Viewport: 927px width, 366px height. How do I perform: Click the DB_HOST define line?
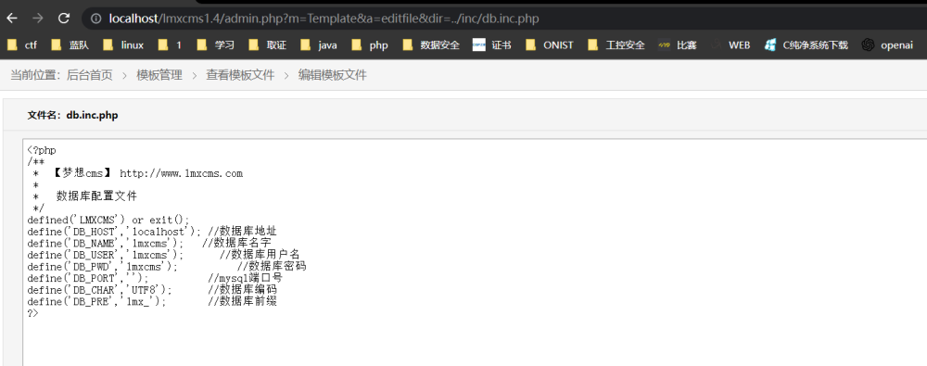(152, 232)
